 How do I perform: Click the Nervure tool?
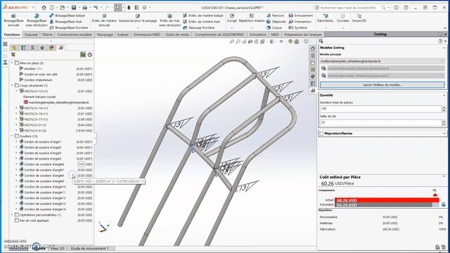(275, 15)
